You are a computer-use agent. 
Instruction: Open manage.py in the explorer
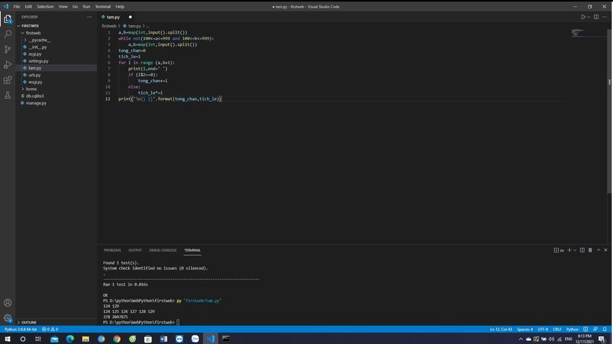point(36,103)
